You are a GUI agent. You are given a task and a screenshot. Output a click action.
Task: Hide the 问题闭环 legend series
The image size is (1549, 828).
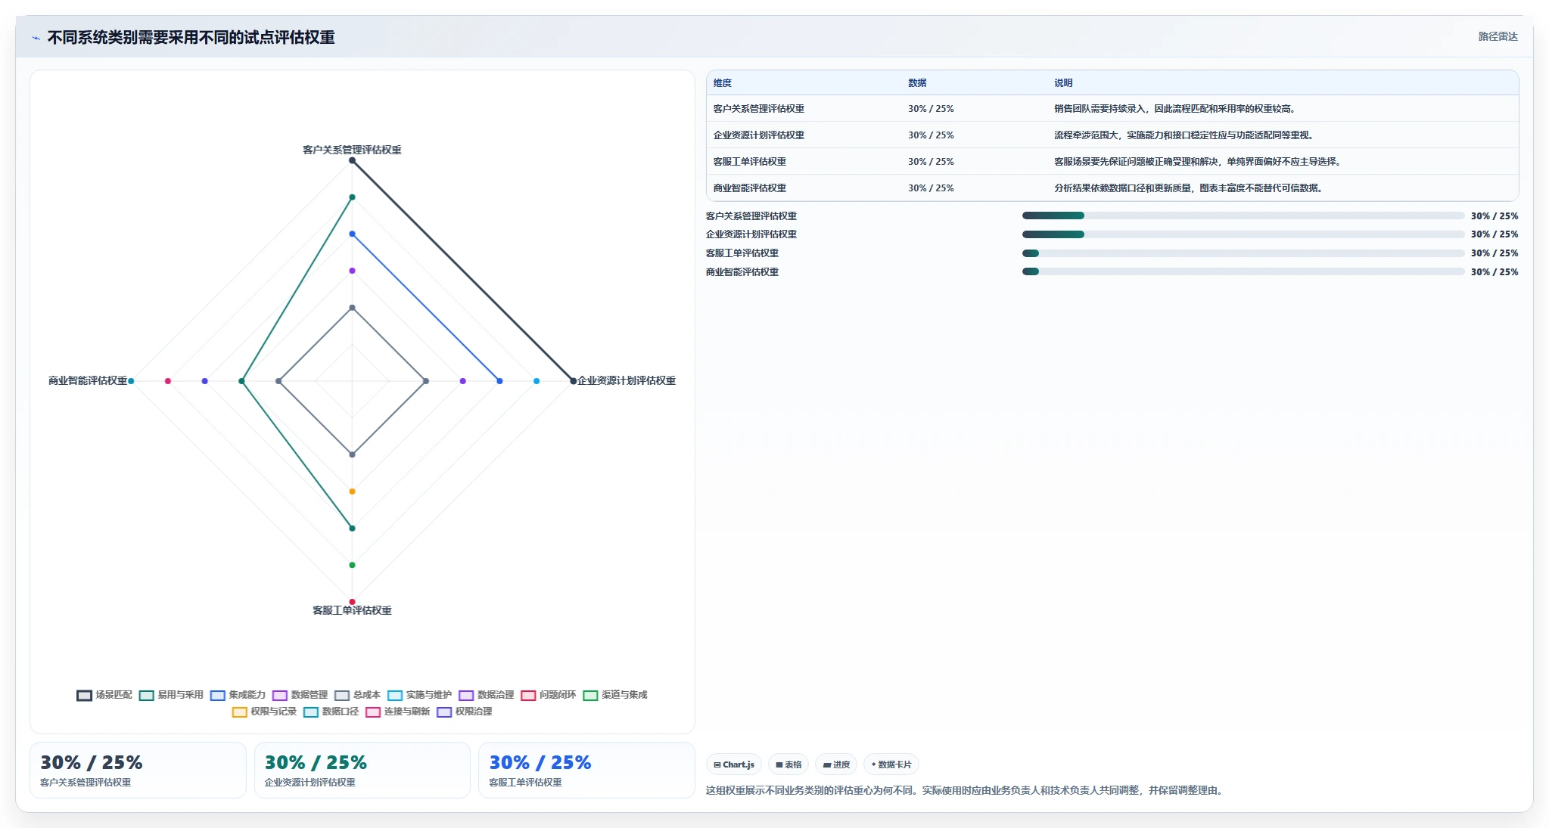click(x=548, y=695)
